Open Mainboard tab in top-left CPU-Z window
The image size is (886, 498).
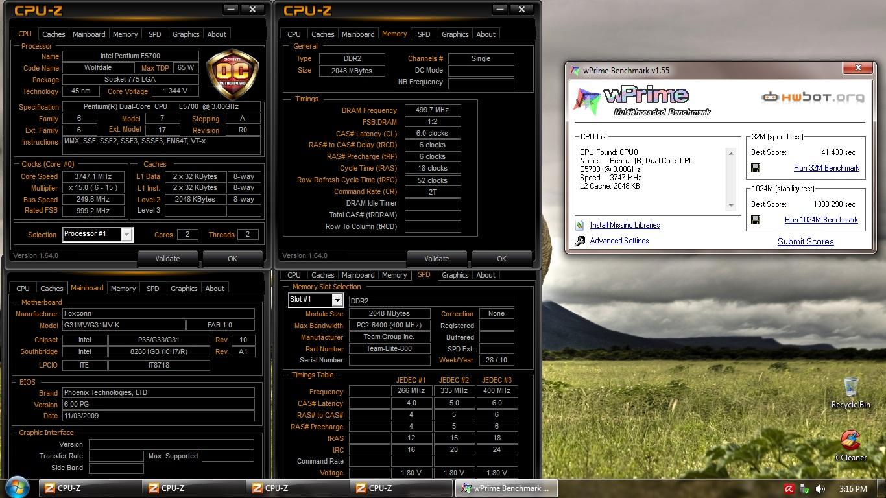pos(89,34)
